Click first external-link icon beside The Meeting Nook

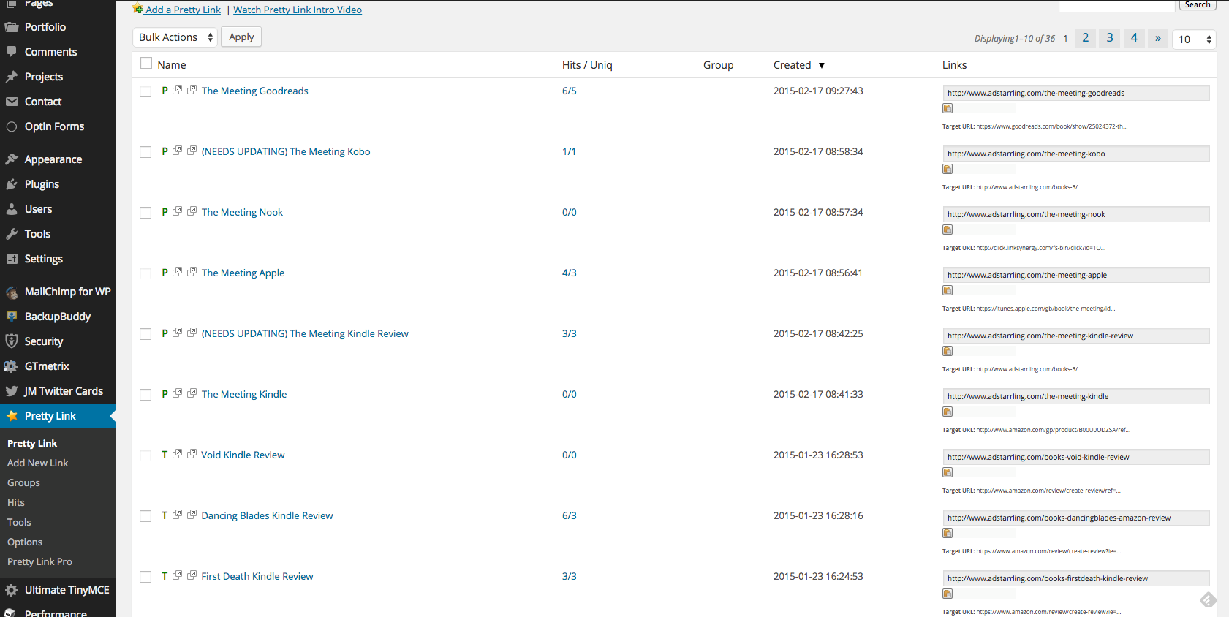click(x=177, y=211)
